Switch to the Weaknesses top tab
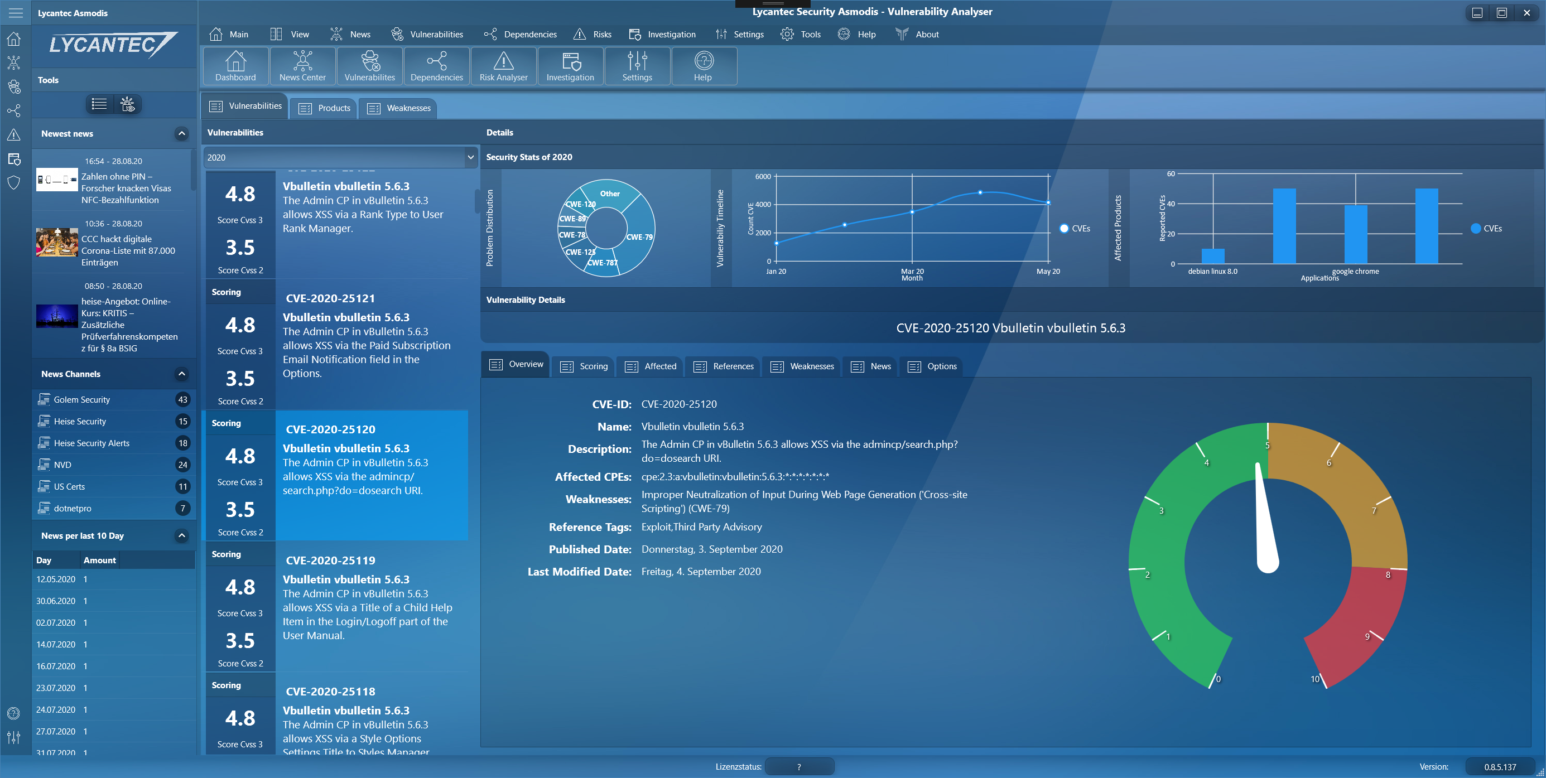 tap(399, 108)
